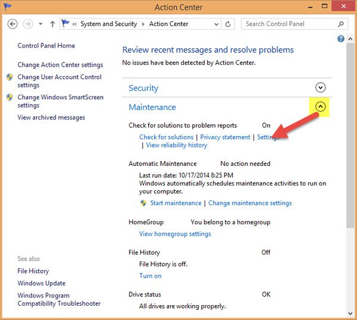Expand the Security section chevron
The width and height of the screenshot is (357, 320).
320,87
